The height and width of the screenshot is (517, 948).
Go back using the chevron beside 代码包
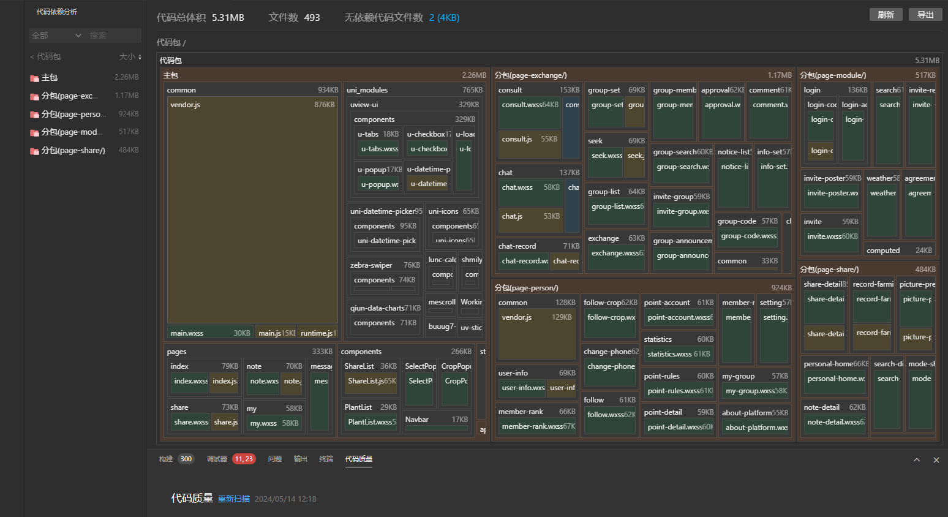point(32,57)
